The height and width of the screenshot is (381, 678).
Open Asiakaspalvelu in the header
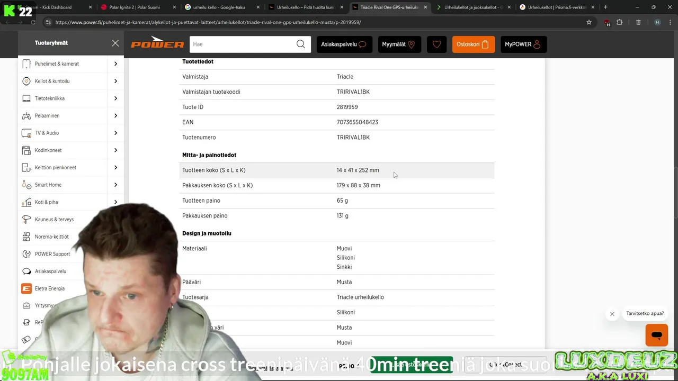coord(344,44)
